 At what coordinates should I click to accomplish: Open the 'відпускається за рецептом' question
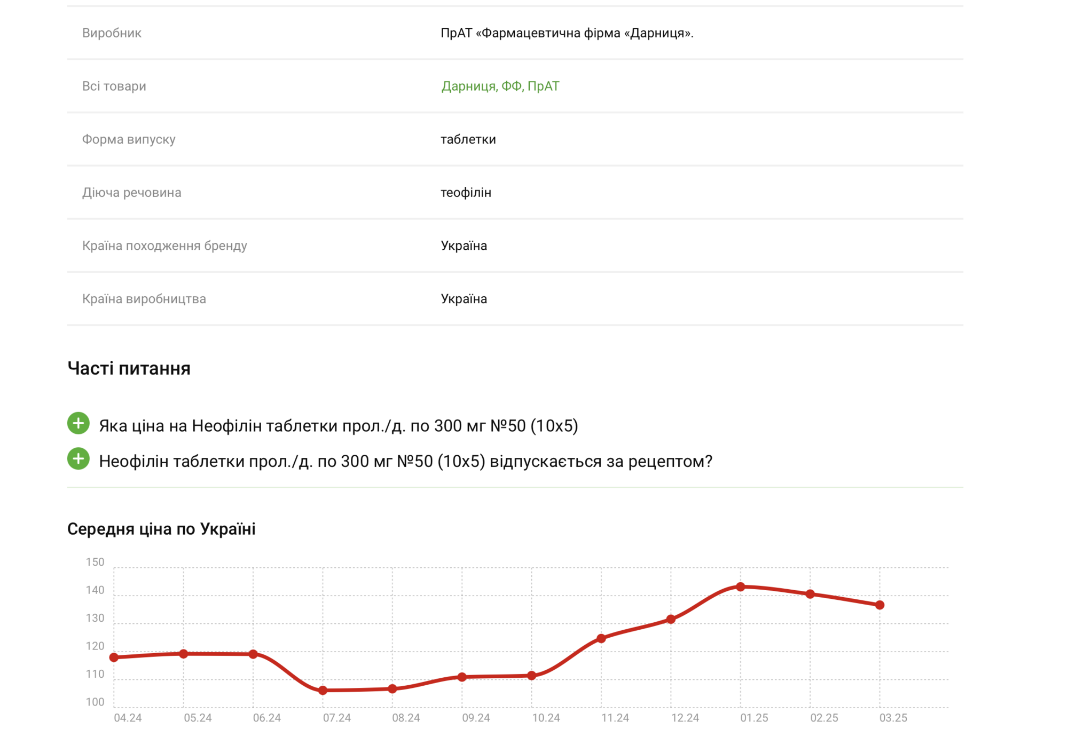point(405,461)
